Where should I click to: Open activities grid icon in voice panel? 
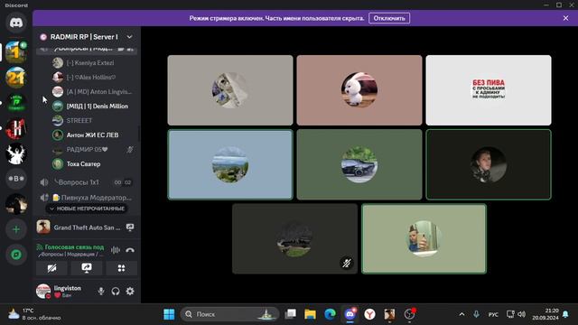pyautogui.click(x=121, y=268)
